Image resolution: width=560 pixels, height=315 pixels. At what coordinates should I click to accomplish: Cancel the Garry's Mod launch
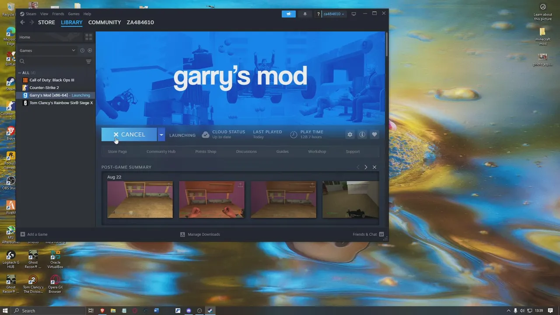pos(129,135)
